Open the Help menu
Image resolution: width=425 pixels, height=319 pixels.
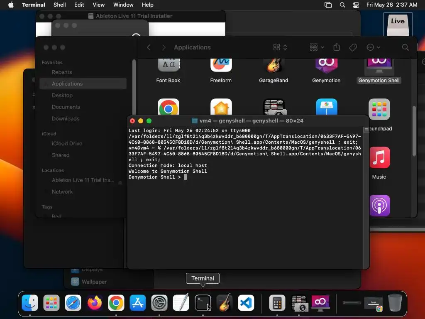coord(148,5)
